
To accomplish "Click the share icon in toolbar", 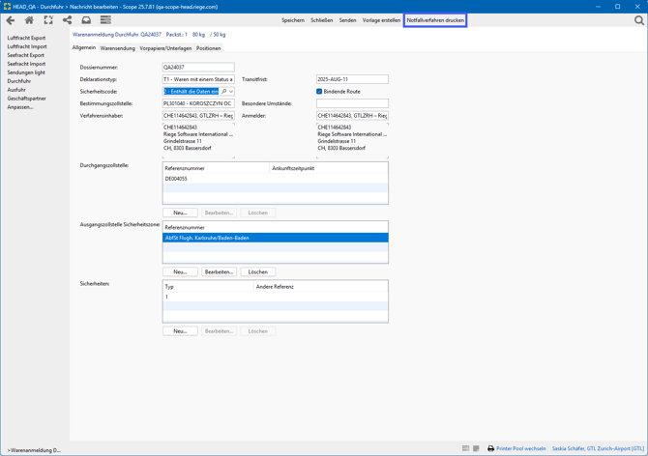I will click(x=67, y=20).
